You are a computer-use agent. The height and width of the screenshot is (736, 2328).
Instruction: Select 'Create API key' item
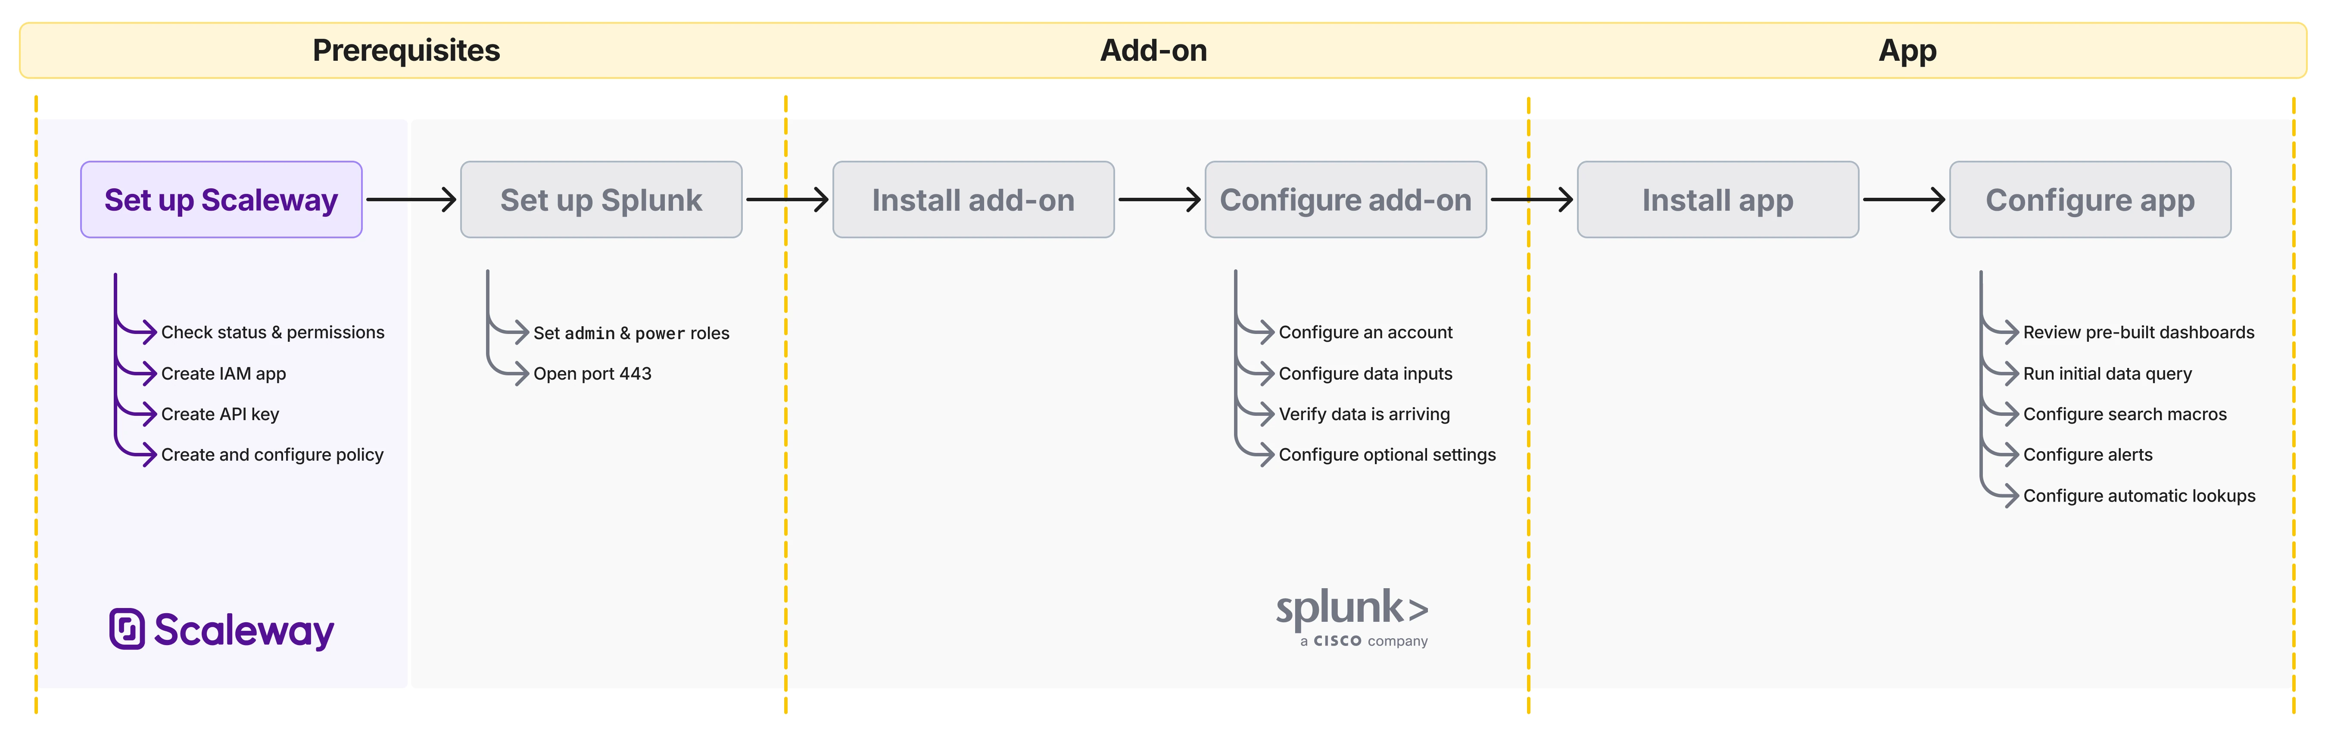220,414
